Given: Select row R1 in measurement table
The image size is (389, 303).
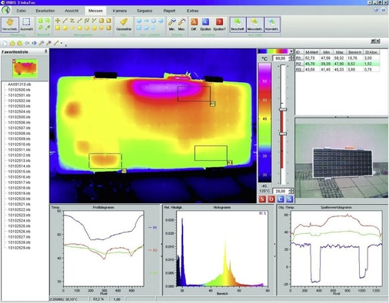Looking at the screenshot, I should point(337,58).
